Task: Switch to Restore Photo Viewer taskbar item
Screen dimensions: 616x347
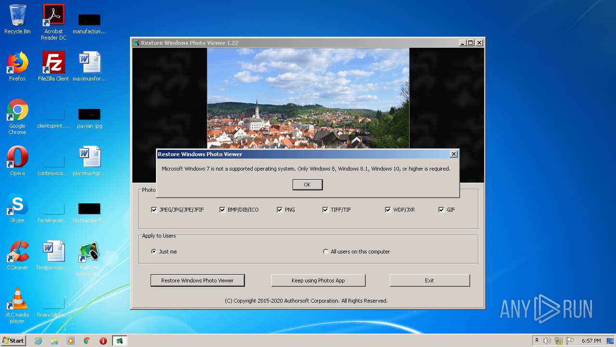Action: (119, 341)
